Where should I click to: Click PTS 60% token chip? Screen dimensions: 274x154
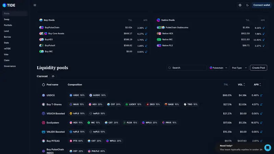coord(76,141)
